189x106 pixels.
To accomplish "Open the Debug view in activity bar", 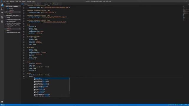I will (2, 17).
